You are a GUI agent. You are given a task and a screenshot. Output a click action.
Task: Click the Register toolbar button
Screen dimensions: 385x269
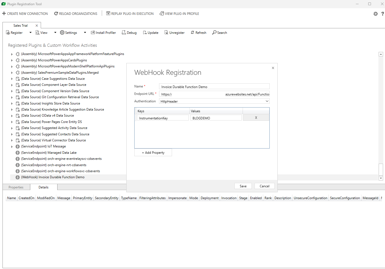pyautogui.click(x=14, y=32)
